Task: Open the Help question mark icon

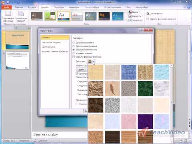Action: [x=189, y=7]
